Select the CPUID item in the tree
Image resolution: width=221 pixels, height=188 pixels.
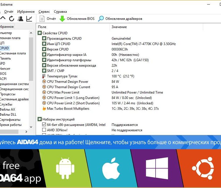point(5,48)
